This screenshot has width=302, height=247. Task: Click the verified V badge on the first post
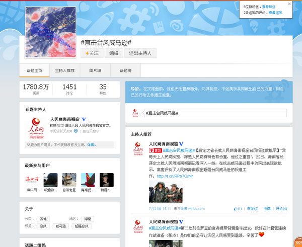[x=181, y=144]
